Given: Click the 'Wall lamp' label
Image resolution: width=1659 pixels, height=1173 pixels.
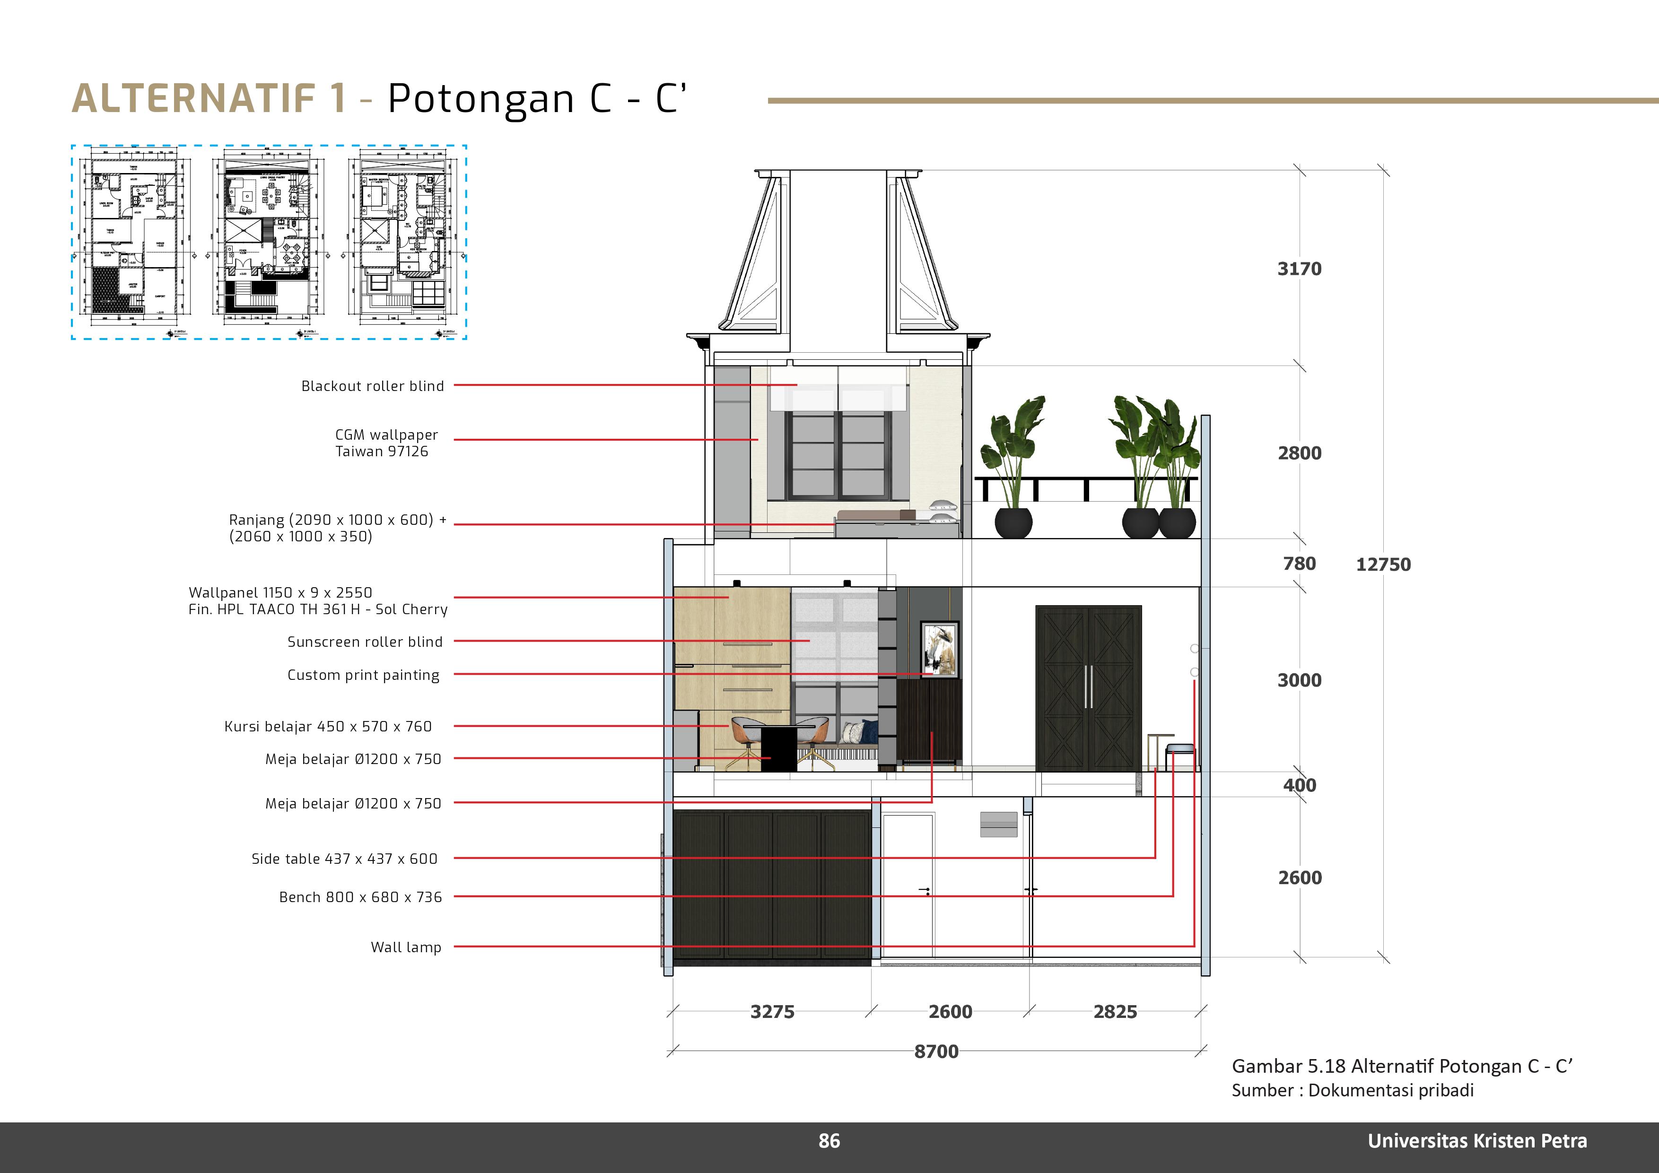Looking at the screenshot, I should coord(405,947).
